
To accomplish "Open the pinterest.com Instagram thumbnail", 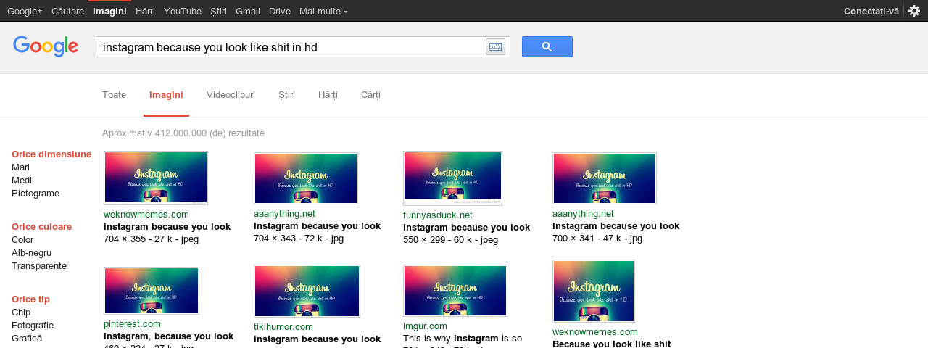I will pos(152,291).
